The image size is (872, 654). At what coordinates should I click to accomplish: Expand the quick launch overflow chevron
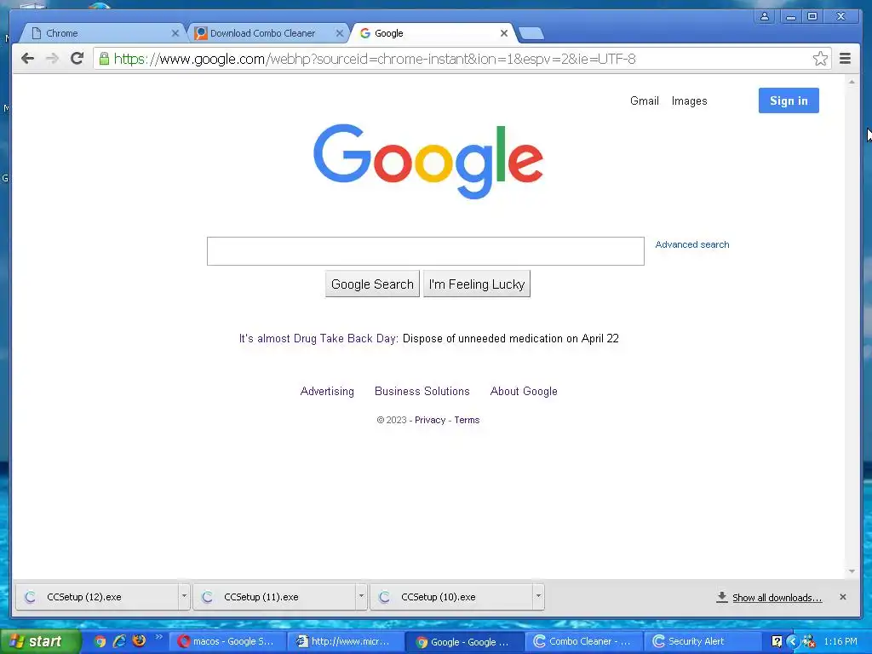[158, 637]
